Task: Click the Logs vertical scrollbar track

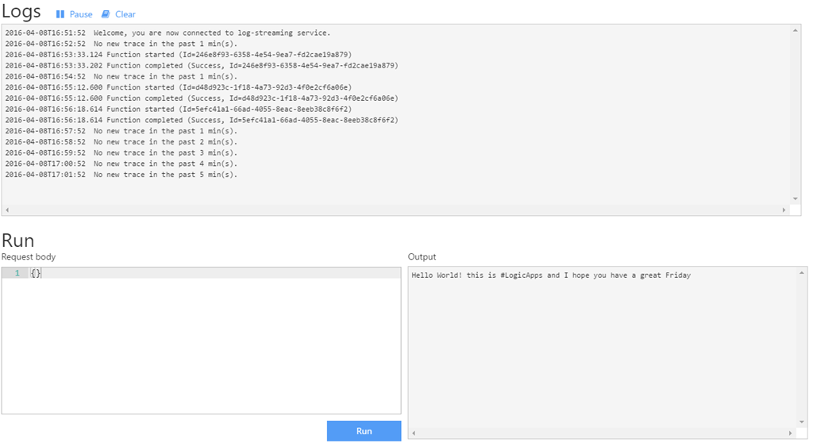Action: click(795, 115)
